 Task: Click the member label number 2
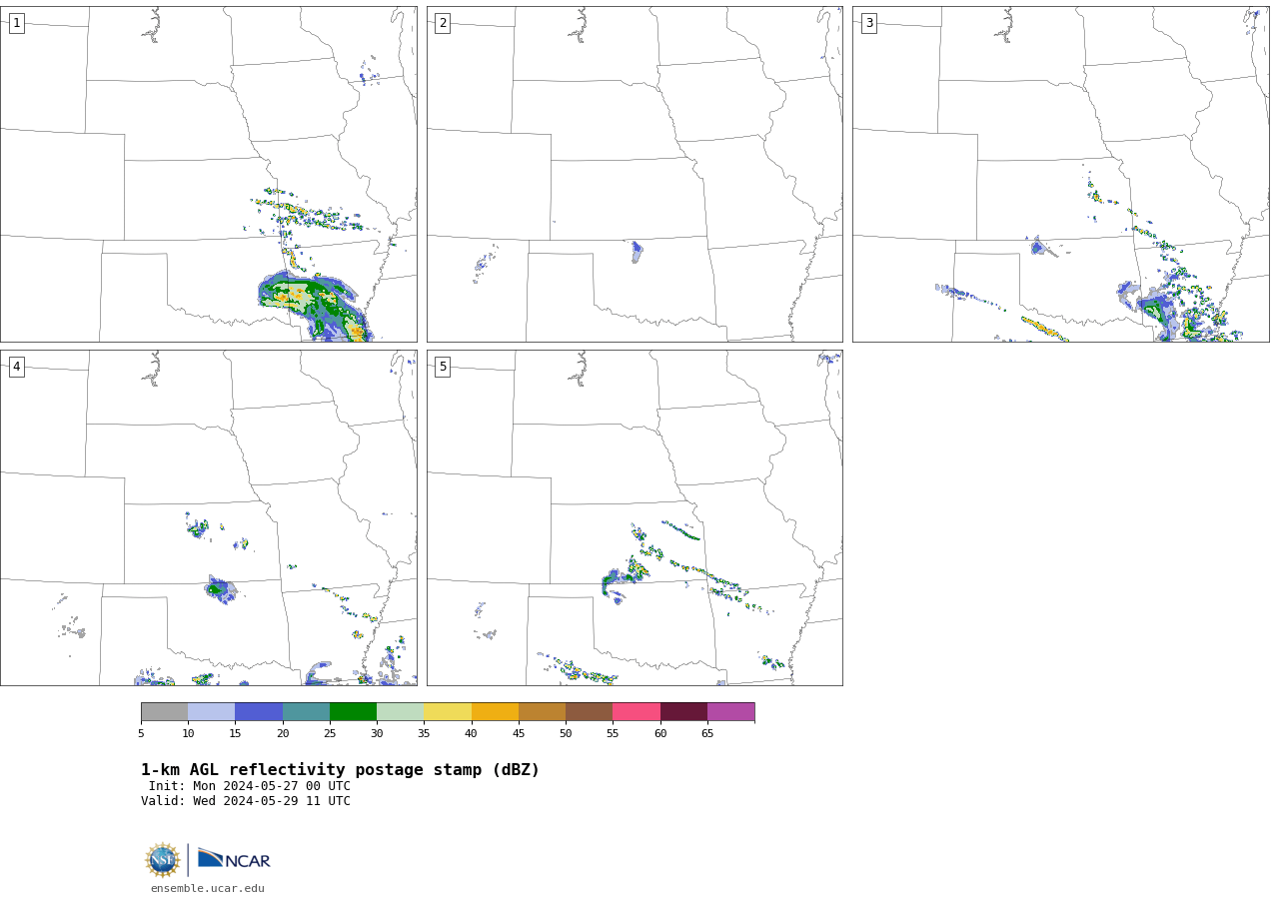click(443, 23)
